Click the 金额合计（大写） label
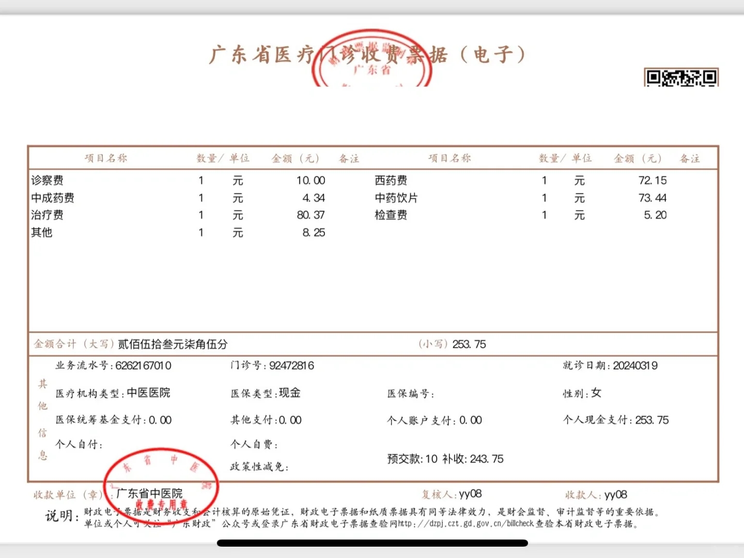Viewport: 744px width, 558px height. tap(74, 344)
